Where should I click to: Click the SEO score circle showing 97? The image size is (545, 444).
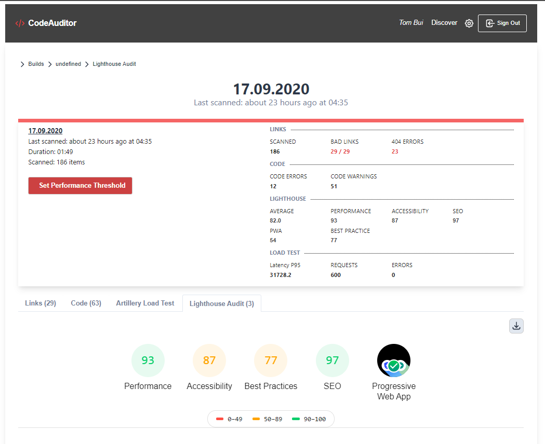coord(332,360)
